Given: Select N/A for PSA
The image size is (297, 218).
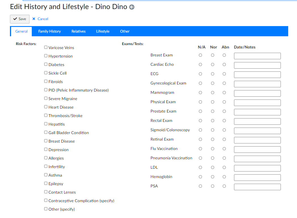Looking at the screenshot, I should [200, 186].
